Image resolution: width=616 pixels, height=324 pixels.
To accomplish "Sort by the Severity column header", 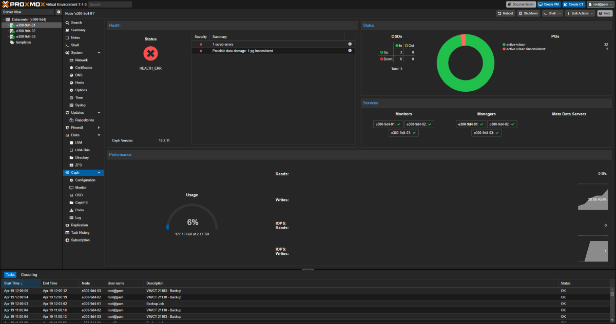I will click(201, 37).
